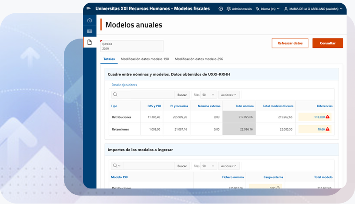Viewport: 355px width, 204px height.
Task: Click the Retenciones red warning icon
Action: coord(327,129)
